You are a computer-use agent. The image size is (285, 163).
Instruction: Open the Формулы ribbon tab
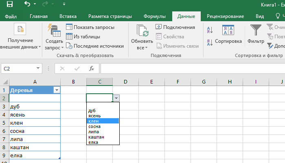click(x=154, y=17)
